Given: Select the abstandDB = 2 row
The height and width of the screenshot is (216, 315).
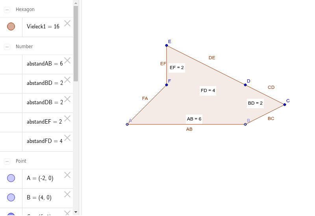Looking at the screenshot, I should [x=36, y=103].
